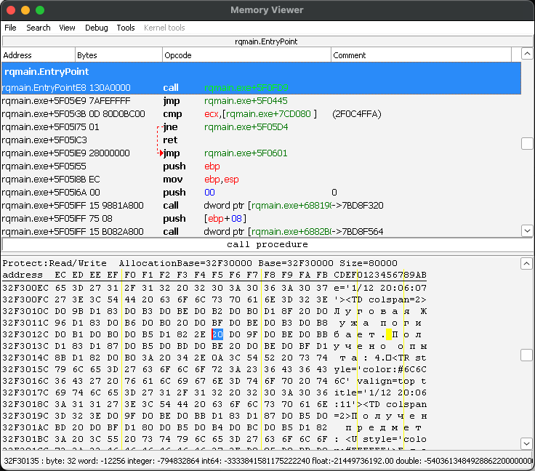
Task: Click the Protect:Read/Write info line
Action: (x=200, y=263)
